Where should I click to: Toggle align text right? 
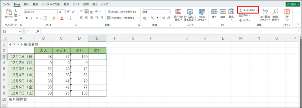click(91, 18)
